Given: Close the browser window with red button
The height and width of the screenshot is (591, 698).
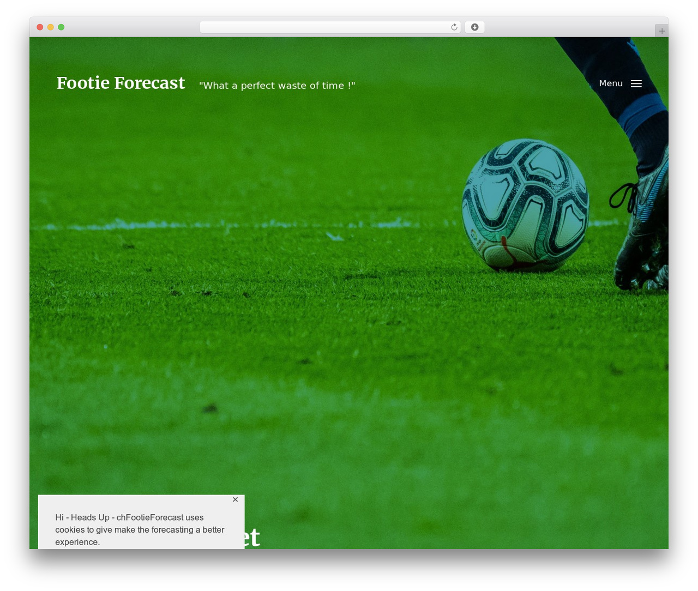Looking at the screenshot, I should click(40, 27).
